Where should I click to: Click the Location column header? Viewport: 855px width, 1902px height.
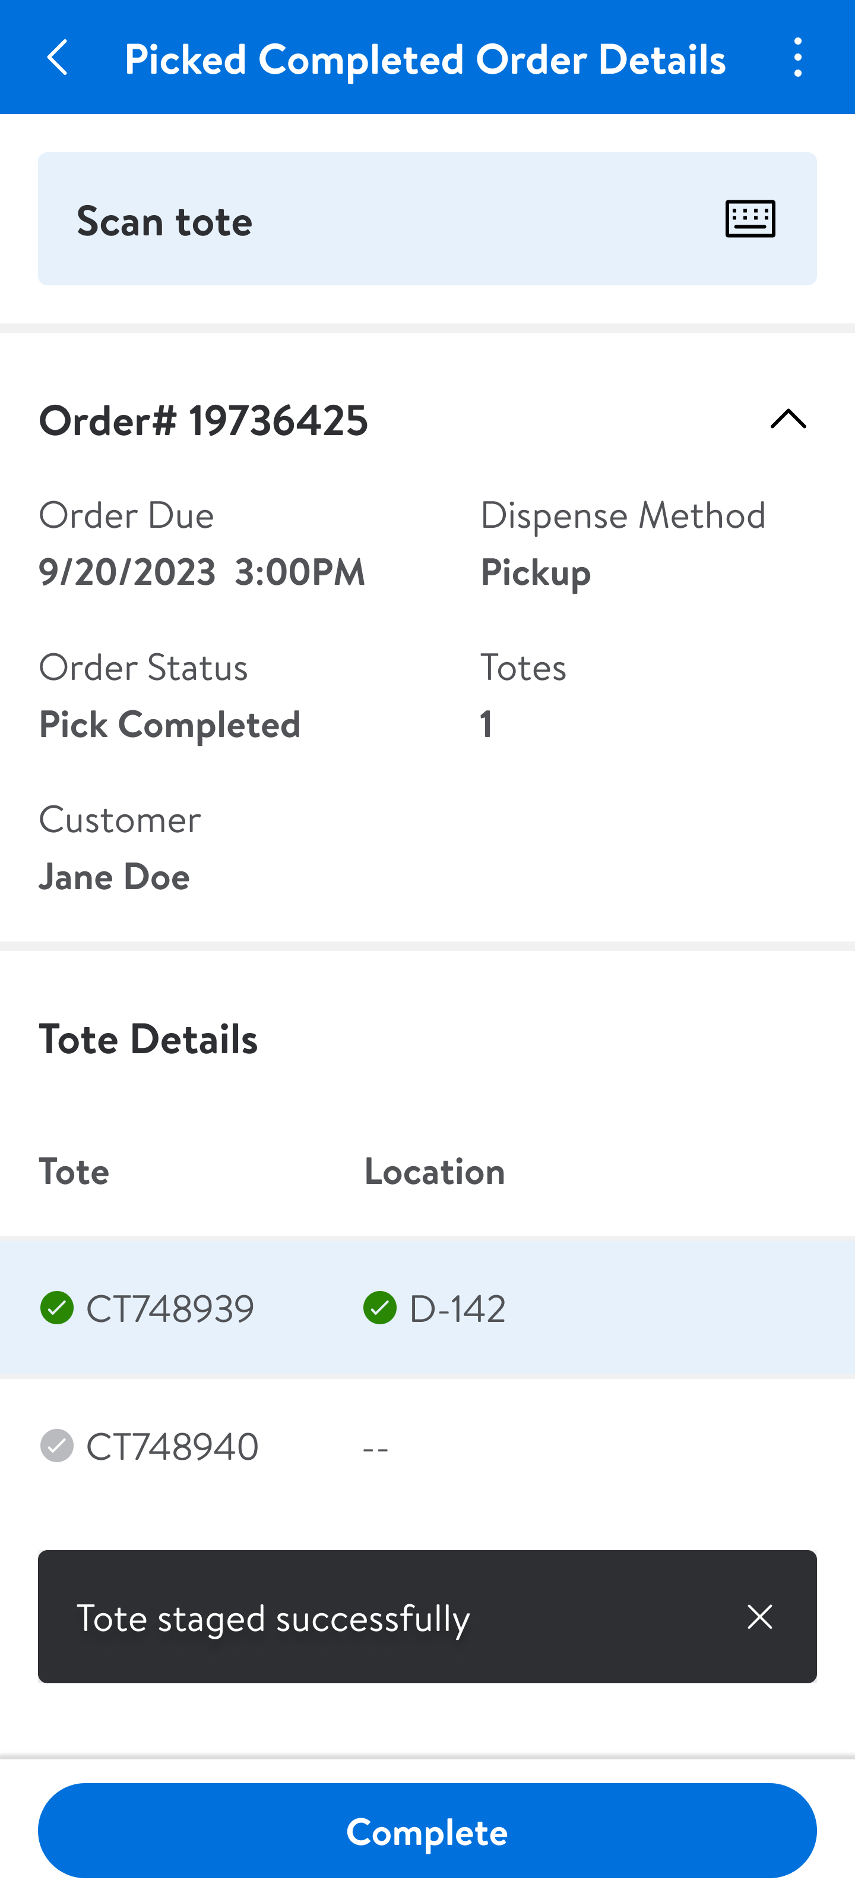(x=435, y=1171)
